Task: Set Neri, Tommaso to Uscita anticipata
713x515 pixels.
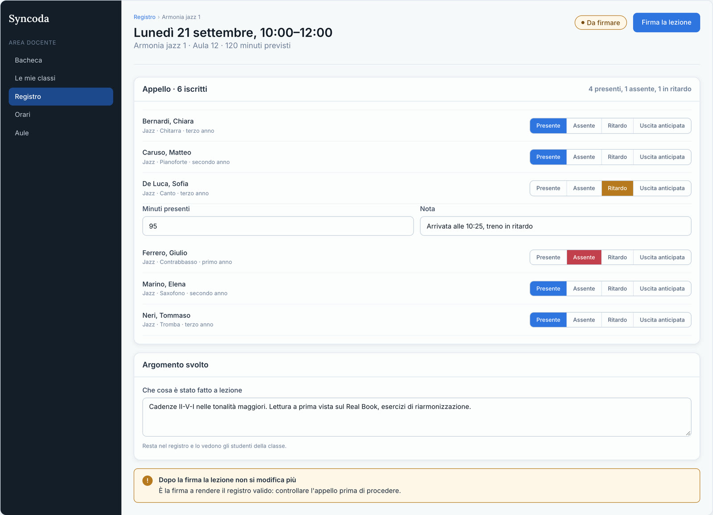Action: pos(662,319)
